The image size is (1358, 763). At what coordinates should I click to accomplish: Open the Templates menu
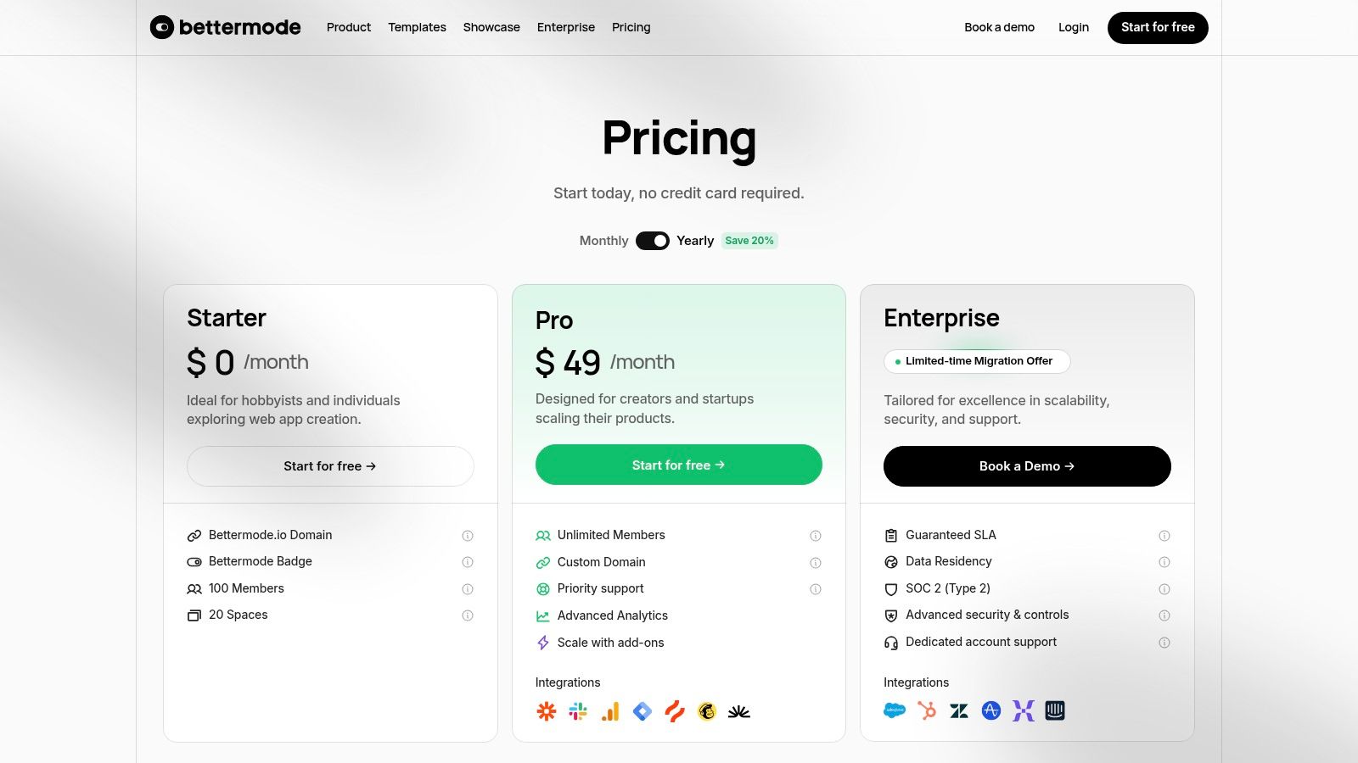[x=417, y=27]
